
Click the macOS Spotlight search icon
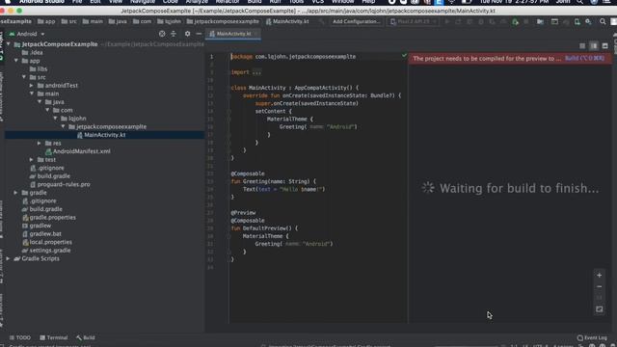coord(580,2)
